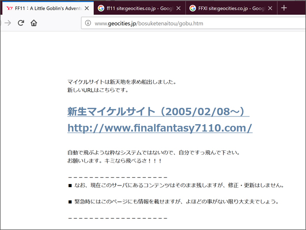Click Google favicon on FFXI search tab
306x230 pixels.
click(192, 8)
